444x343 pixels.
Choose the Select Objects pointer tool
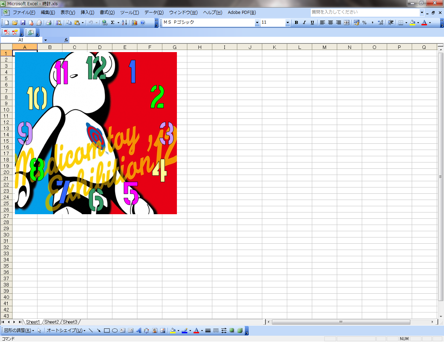click(39, 331)
